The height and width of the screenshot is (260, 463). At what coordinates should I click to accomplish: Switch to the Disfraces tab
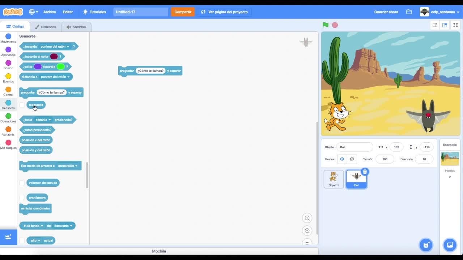(45, 27)
